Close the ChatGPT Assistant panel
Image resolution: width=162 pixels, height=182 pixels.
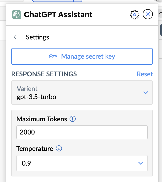[148, 15]
